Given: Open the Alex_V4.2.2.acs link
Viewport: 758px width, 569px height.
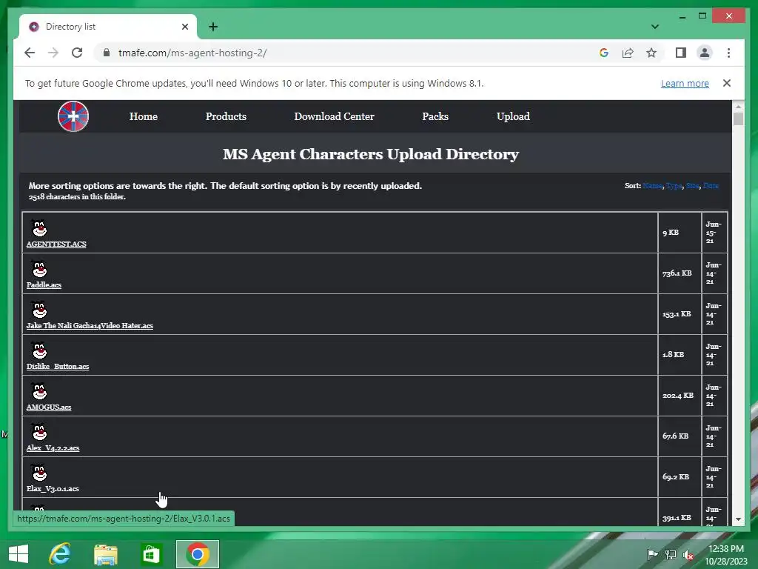Looking at the screenshot, I should point(53,448).
